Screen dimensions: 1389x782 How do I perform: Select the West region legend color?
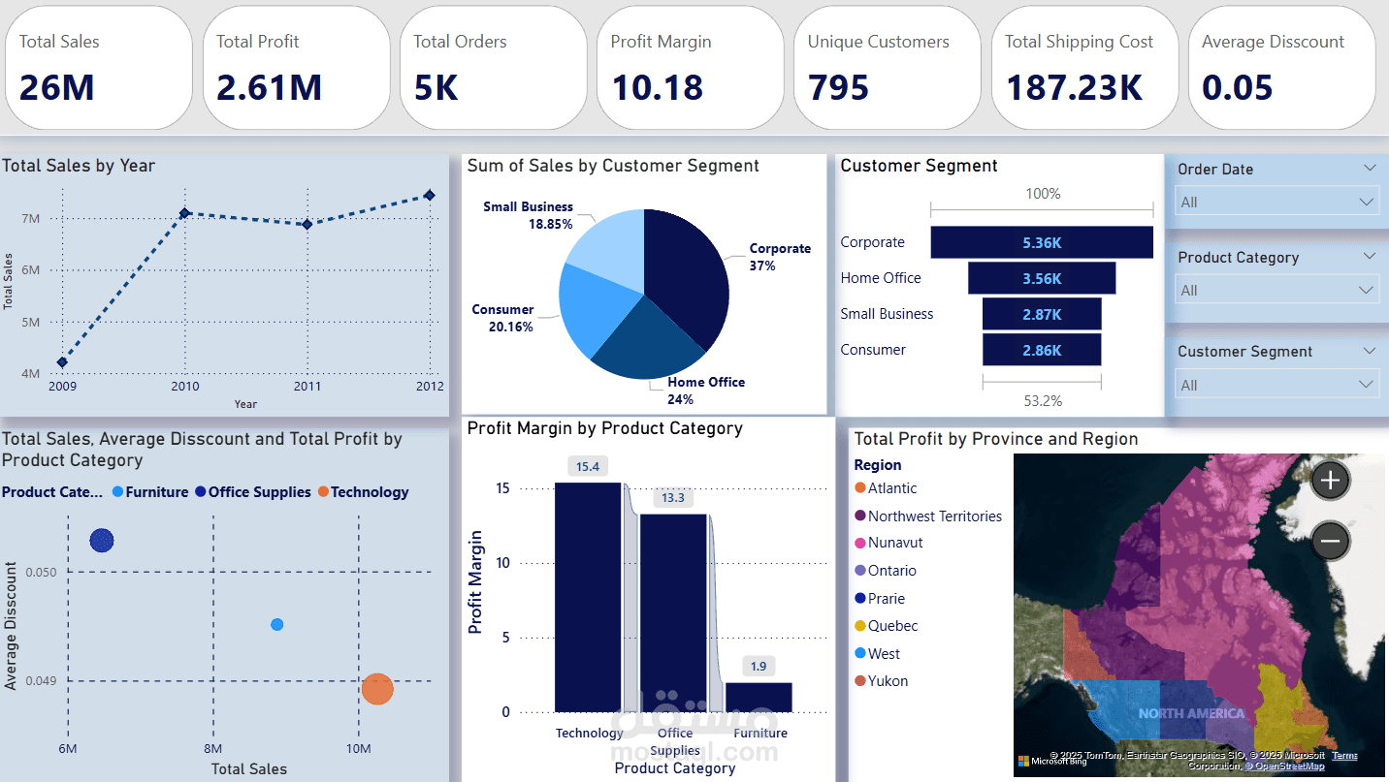tap(860, 654)
